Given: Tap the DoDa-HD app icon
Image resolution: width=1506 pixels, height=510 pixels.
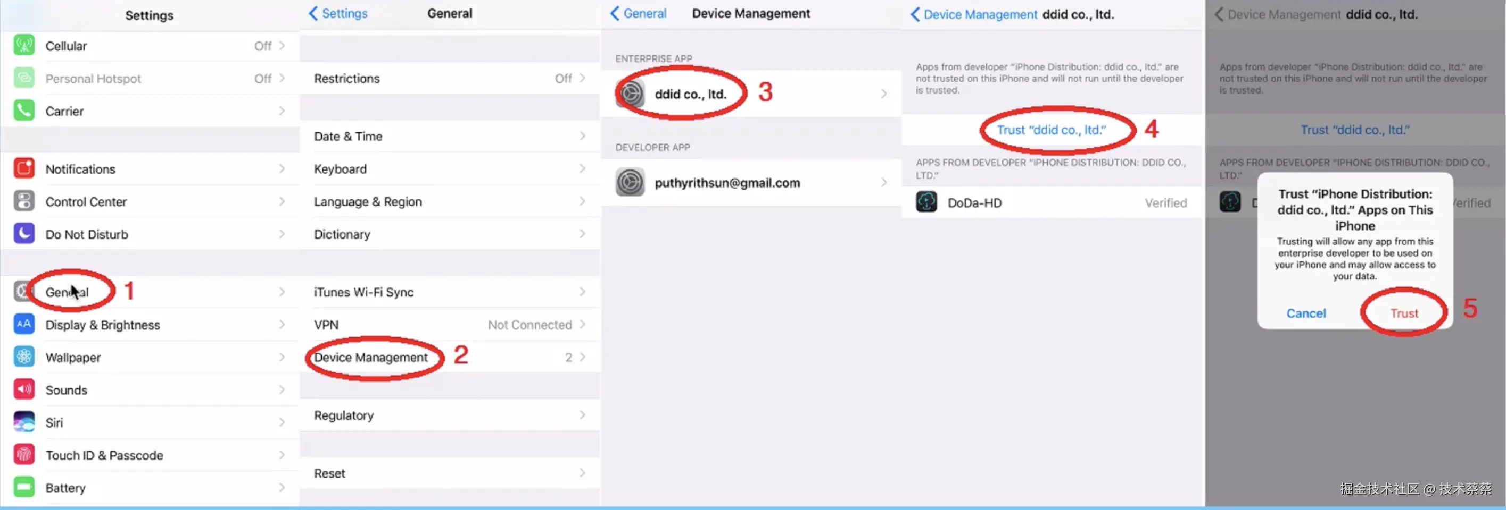Looking at the screenshot, I should coord(926,202).
